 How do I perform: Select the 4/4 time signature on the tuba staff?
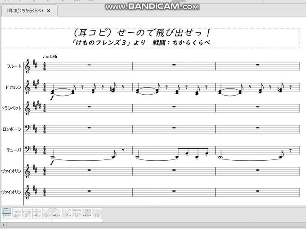45,150
